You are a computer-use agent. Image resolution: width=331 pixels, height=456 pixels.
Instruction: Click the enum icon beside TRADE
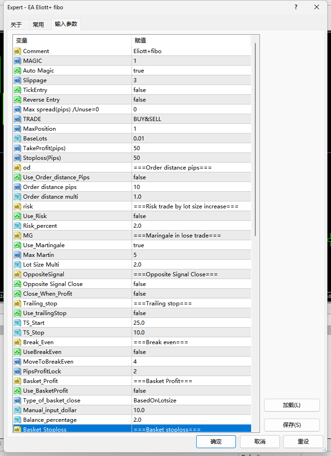(18, 119)
